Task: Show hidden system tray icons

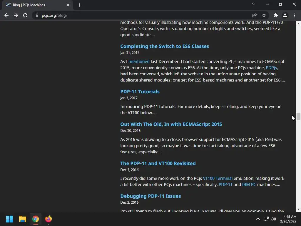Action: coord(258,219)
